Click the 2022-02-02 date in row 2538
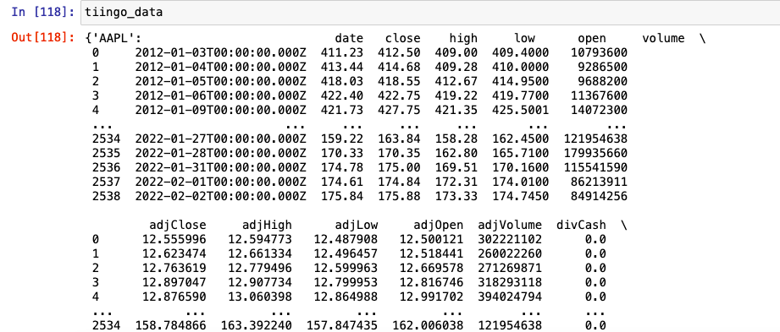The image size is (780, 332). pyautogui.click(x=220, y=196)
